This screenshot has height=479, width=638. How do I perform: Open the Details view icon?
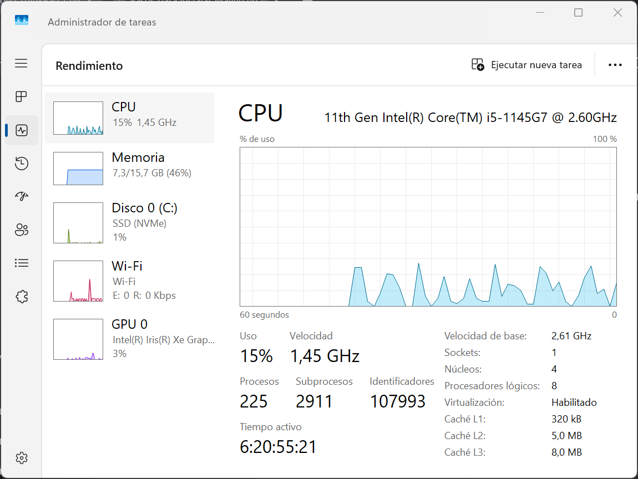tap(21, 263)
